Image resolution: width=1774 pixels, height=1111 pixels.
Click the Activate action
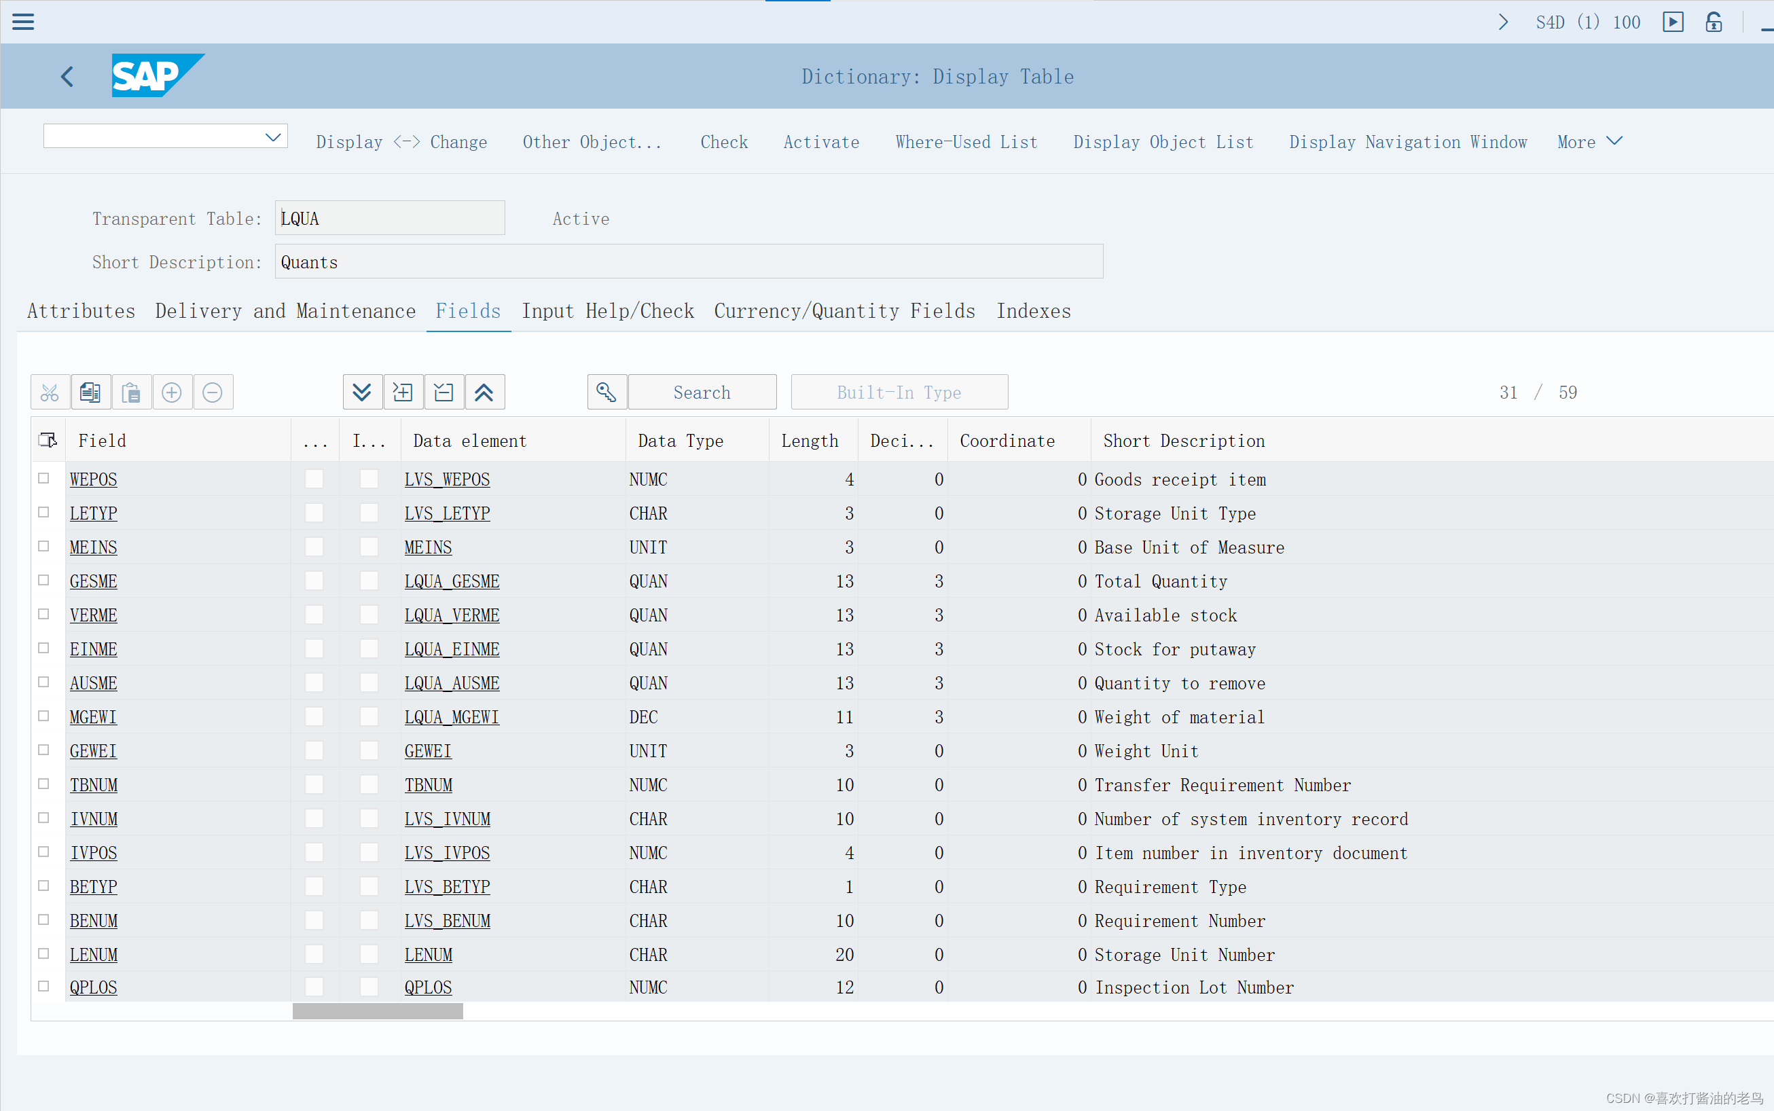pyautogui.click(x=821, y=141)
